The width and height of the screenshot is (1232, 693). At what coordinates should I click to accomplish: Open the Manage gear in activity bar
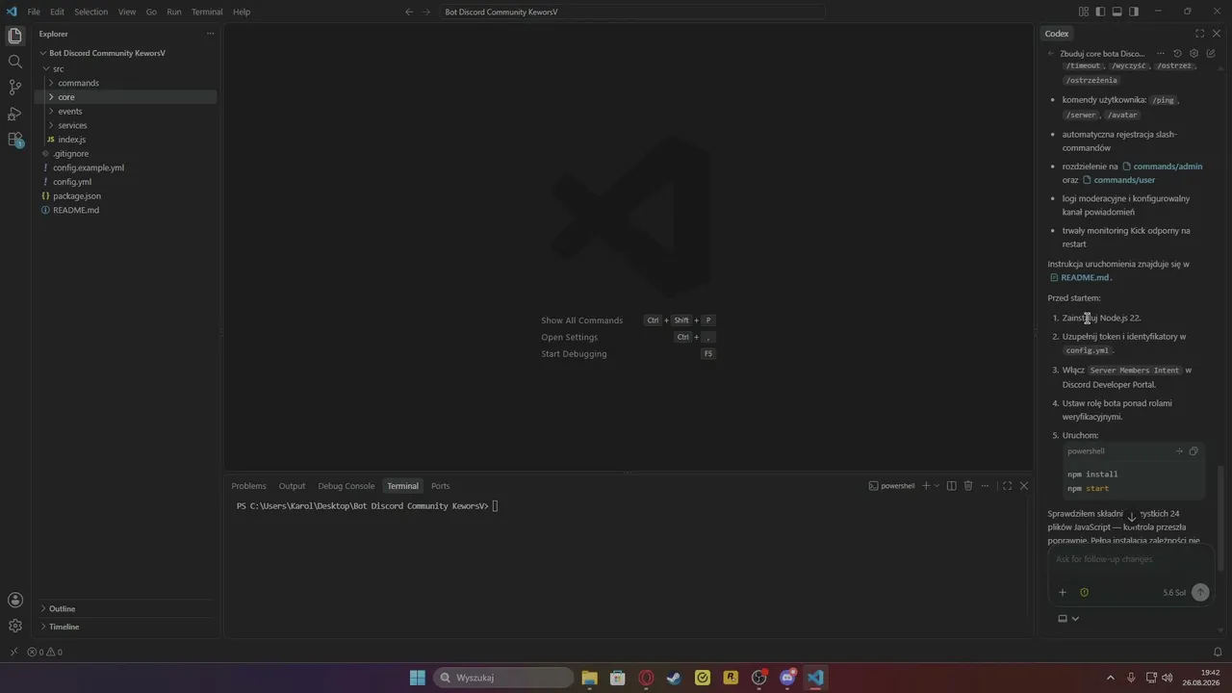coord(14,626)
